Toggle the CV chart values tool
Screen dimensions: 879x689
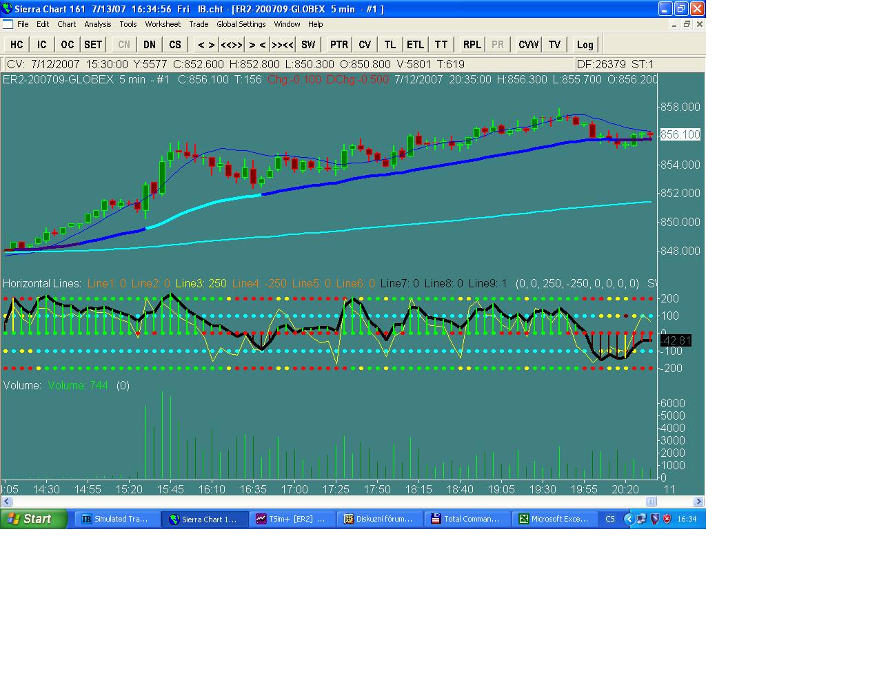click(x=365, y=45)
